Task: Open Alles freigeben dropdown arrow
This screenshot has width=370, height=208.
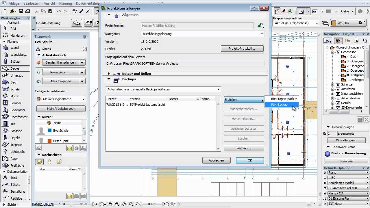Action: coord(82,81)
